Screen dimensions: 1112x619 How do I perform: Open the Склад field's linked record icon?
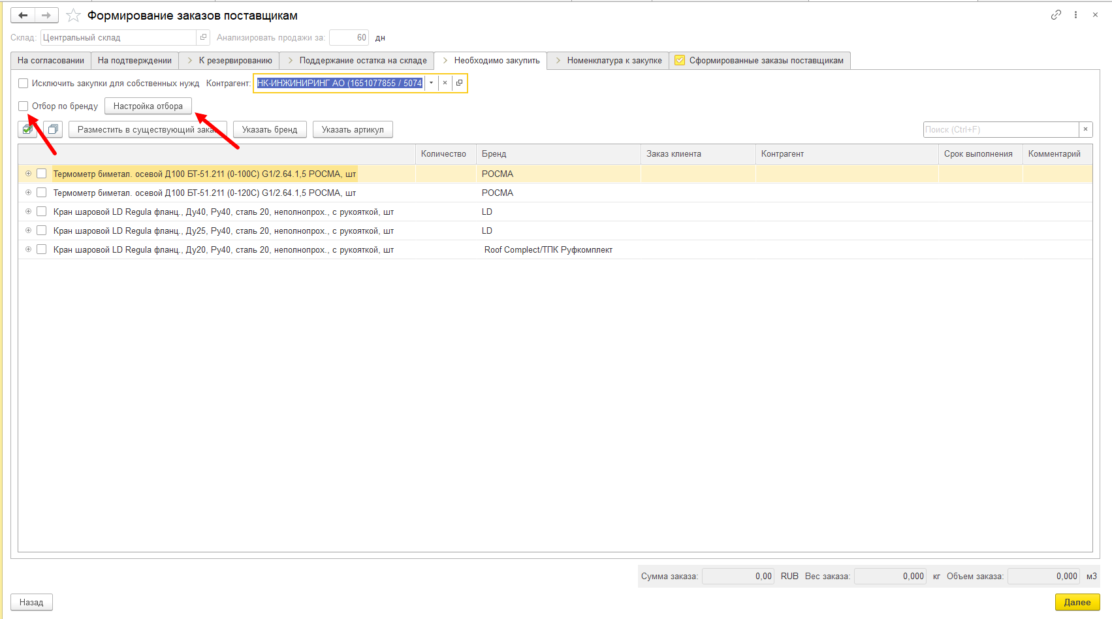pyautogui.click(x=203, y=38)
